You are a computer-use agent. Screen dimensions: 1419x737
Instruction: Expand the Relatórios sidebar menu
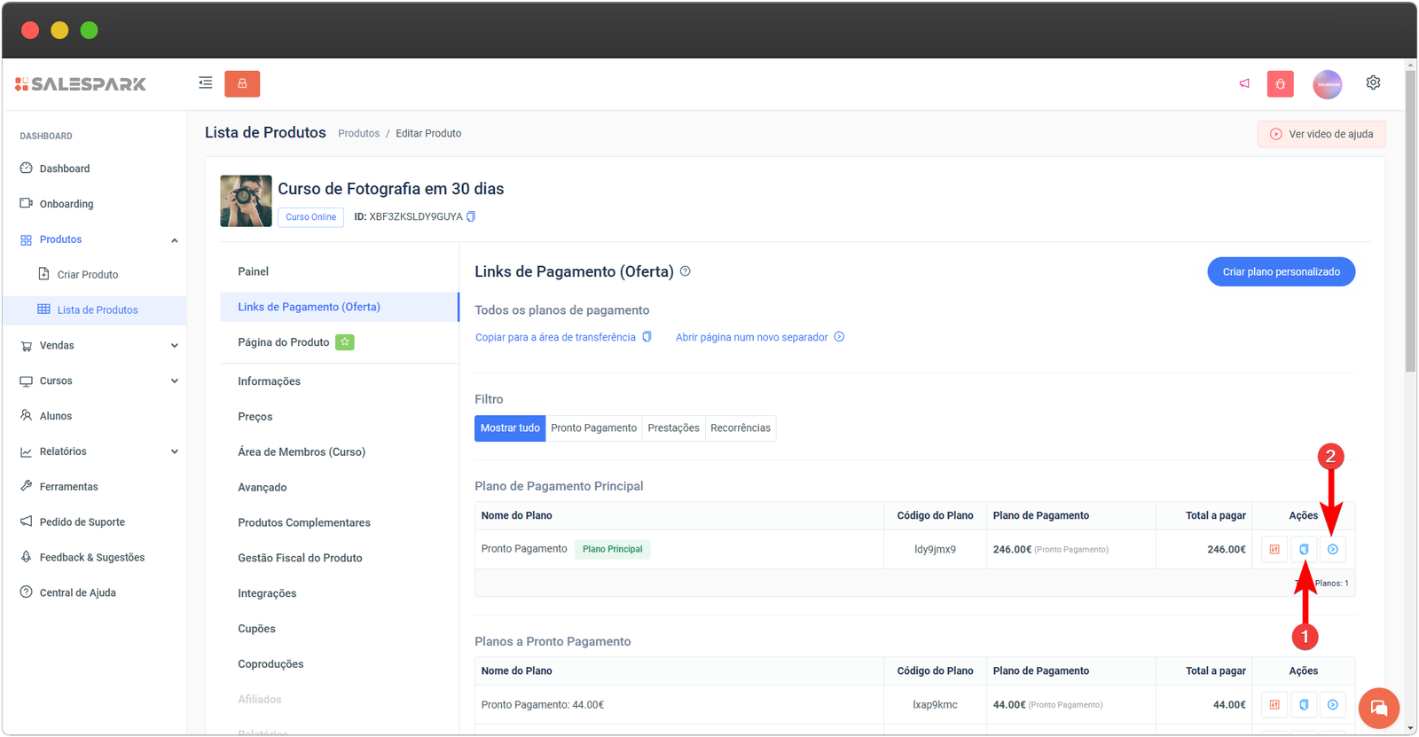click(x=174, y=451)
